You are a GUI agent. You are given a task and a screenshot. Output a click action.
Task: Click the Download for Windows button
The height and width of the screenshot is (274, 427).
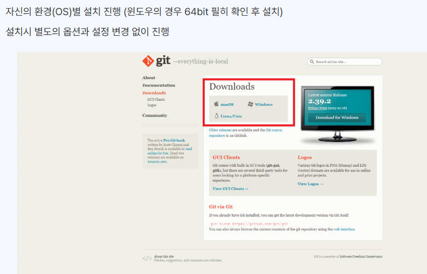[337, 117]
